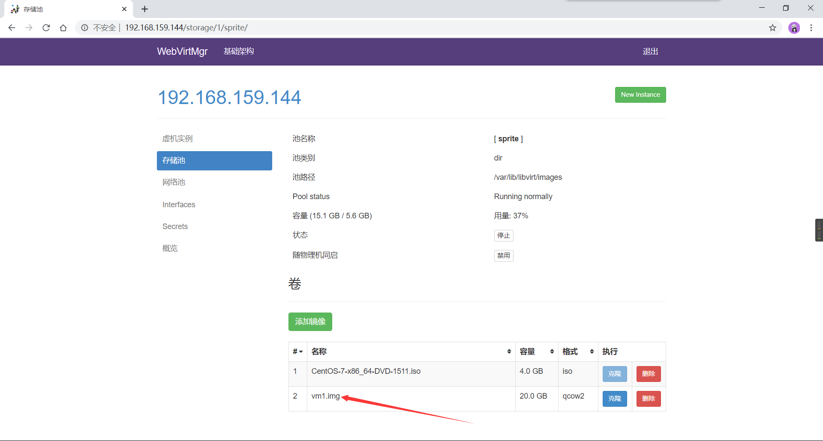The width and height of the screenshot is (823, 441).
Task: Sort volumes by the 容量 column
Action: (x=537, y=352)
